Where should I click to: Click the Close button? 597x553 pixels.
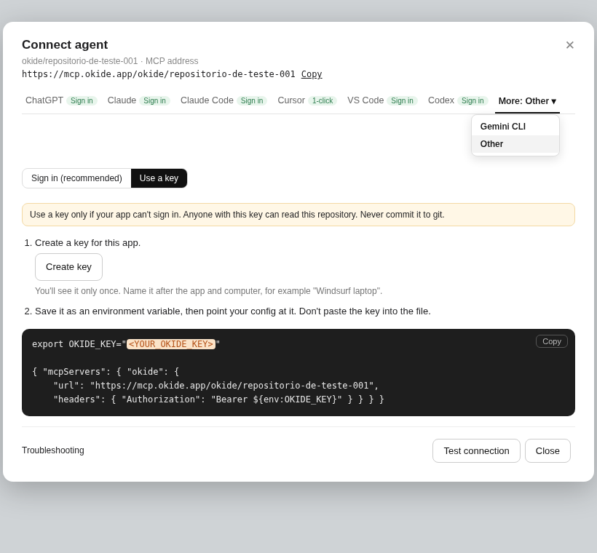click(547, 450)
